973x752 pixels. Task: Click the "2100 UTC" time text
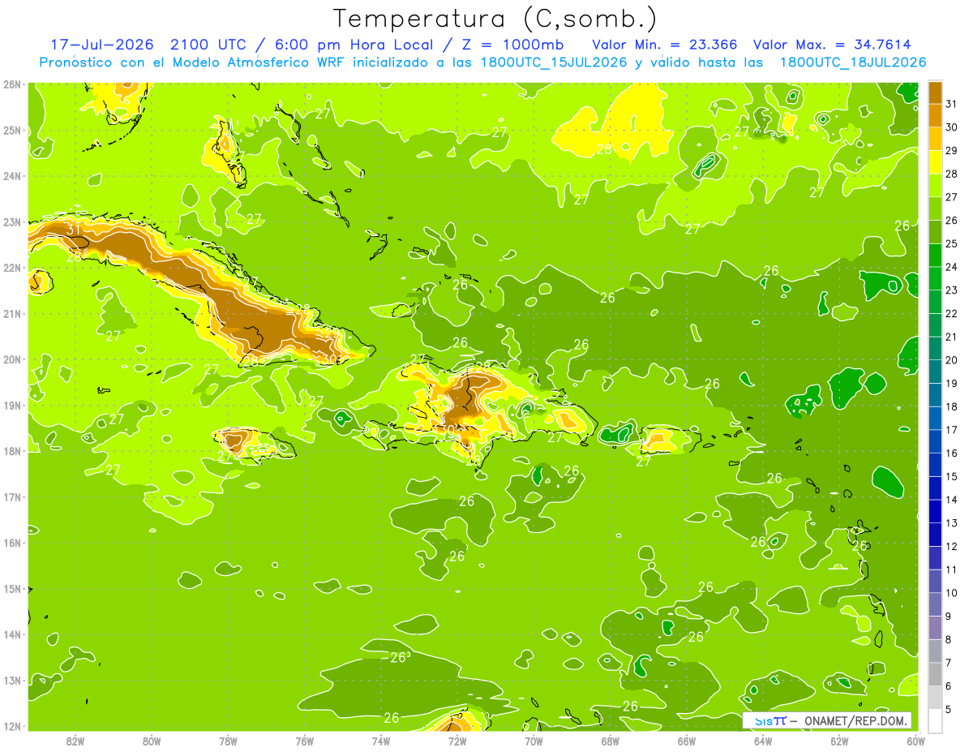pyautogui.click(x=208, y=44)
